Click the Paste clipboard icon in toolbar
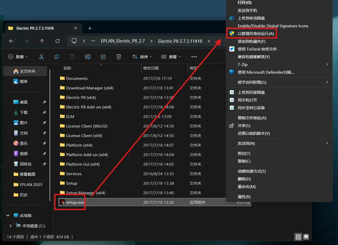This screenshot has height=245, width=338. tap(72, 57)
